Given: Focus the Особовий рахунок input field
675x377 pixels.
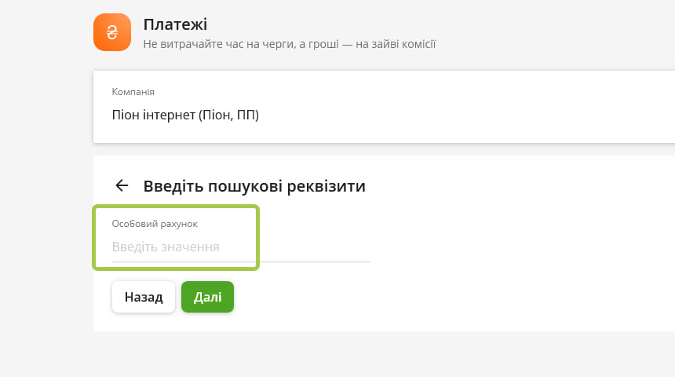Looking at the screenshot, I should [241, 247].
